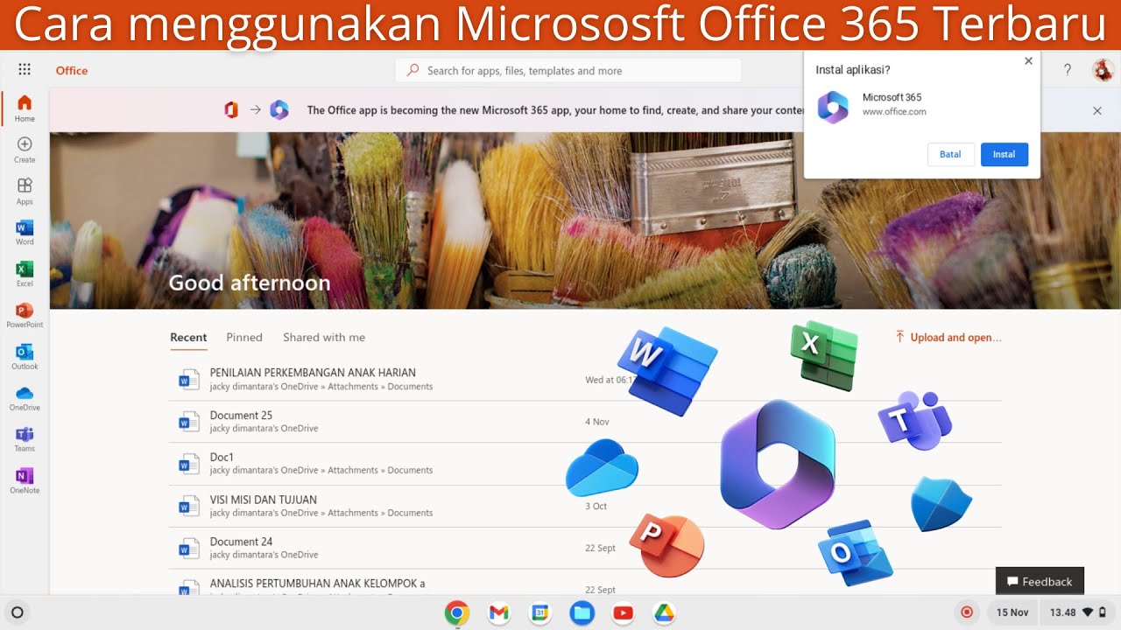
Task: Close the Instal aplikasi popup
Action: pos(1028,61)
